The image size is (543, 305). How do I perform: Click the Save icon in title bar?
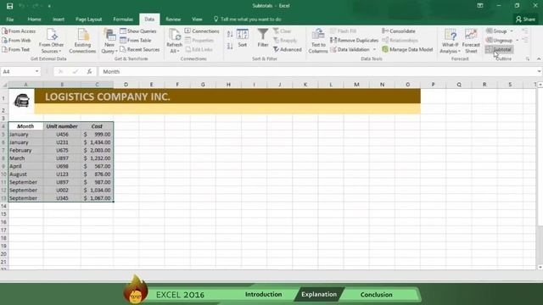(x=9, y=6)
